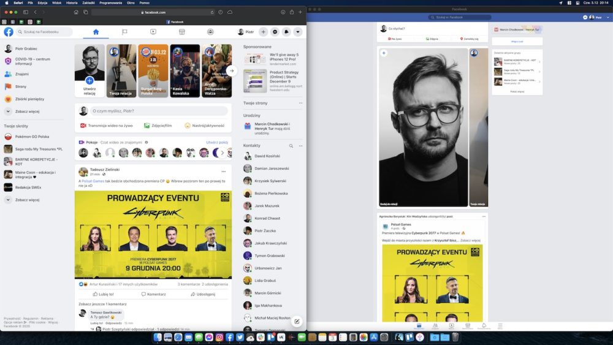
Task: Click Nastrój/aktywność button
Action: (x=205, y=126)
